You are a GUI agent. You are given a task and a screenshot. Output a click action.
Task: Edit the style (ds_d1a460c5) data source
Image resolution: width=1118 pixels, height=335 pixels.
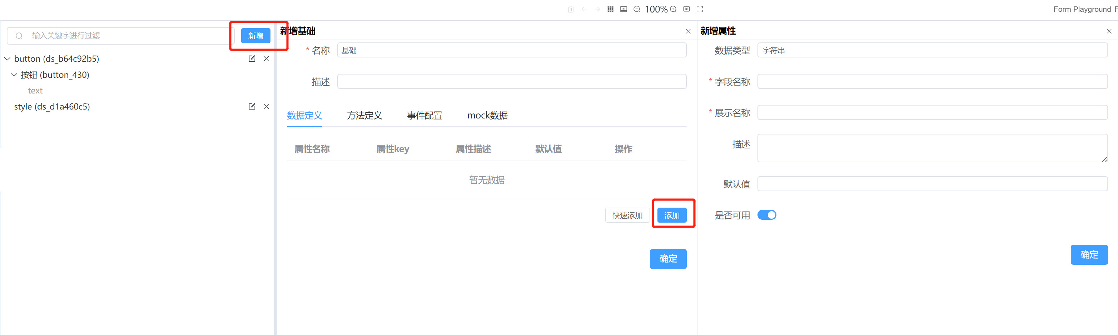252,107
